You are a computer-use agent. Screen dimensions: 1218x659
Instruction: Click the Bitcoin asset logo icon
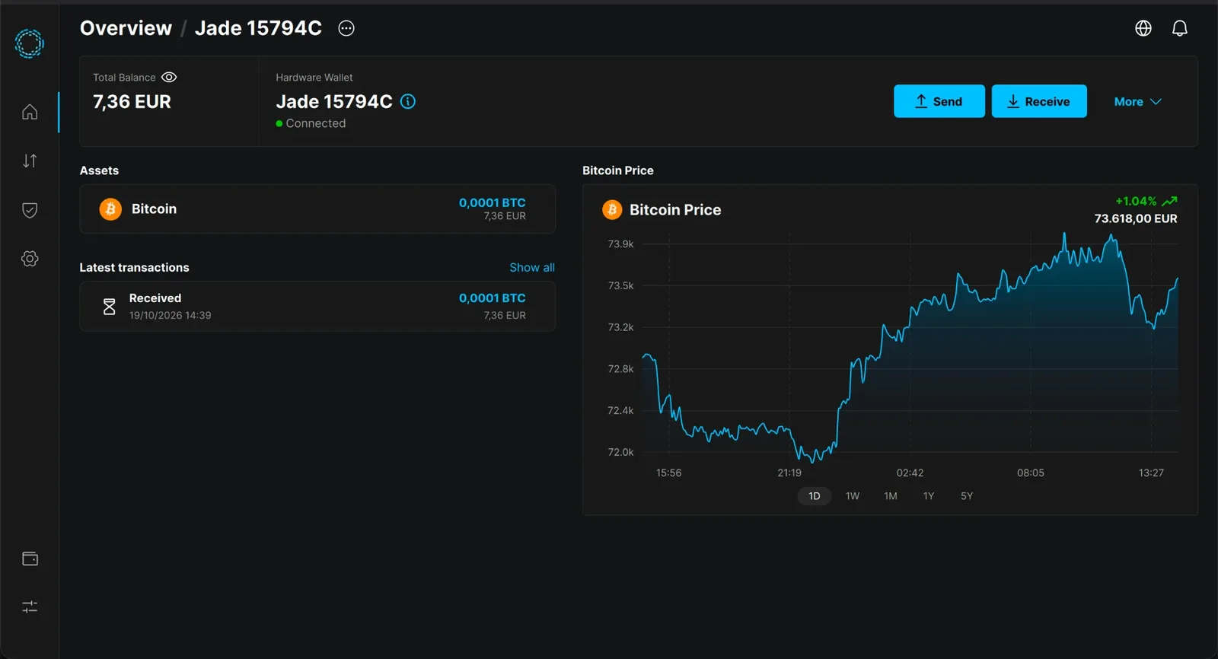tap(110, 209)
